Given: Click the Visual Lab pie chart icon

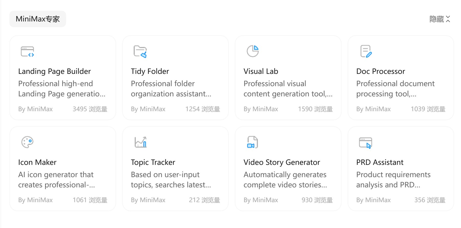Looking at the screenshot, I should [x=253, y=51].
